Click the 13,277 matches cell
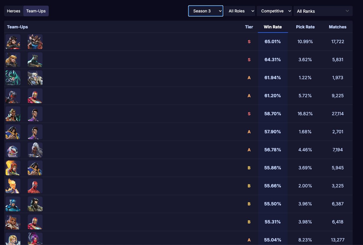The height and width of the screenshot is (245, 363). click(338, 240)
